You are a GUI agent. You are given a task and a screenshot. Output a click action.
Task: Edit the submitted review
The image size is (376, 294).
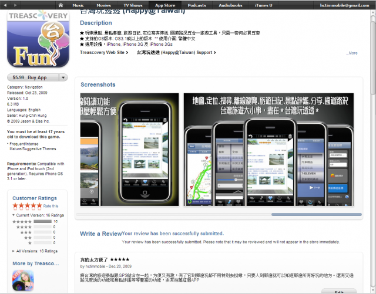point(339,292)
